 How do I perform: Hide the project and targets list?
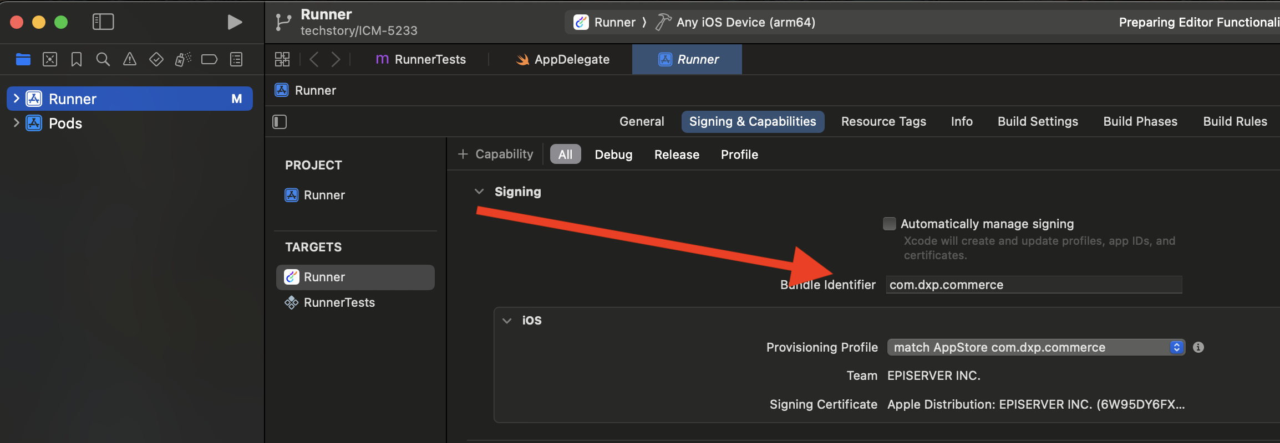[x=280, y=122]
